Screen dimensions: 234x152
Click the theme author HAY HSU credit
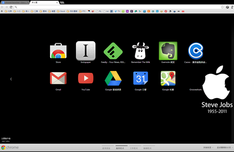point(6,140)
